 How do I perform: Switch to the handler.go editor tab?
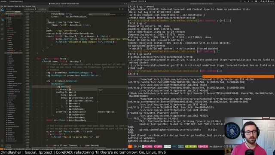(42, 9)
